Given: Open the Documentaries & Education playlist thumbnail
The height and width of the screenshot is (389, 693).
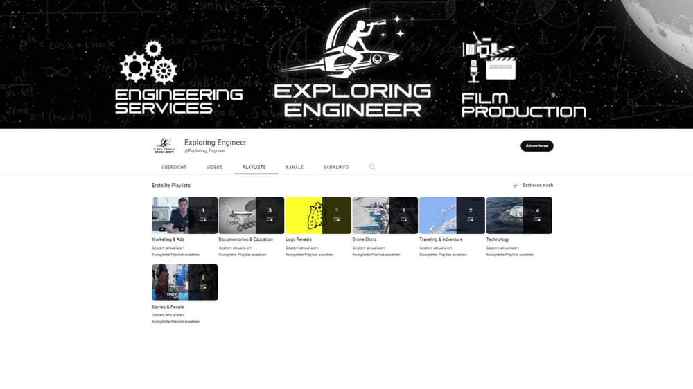Looking at the screenshot, I should (x=252, y=215).
